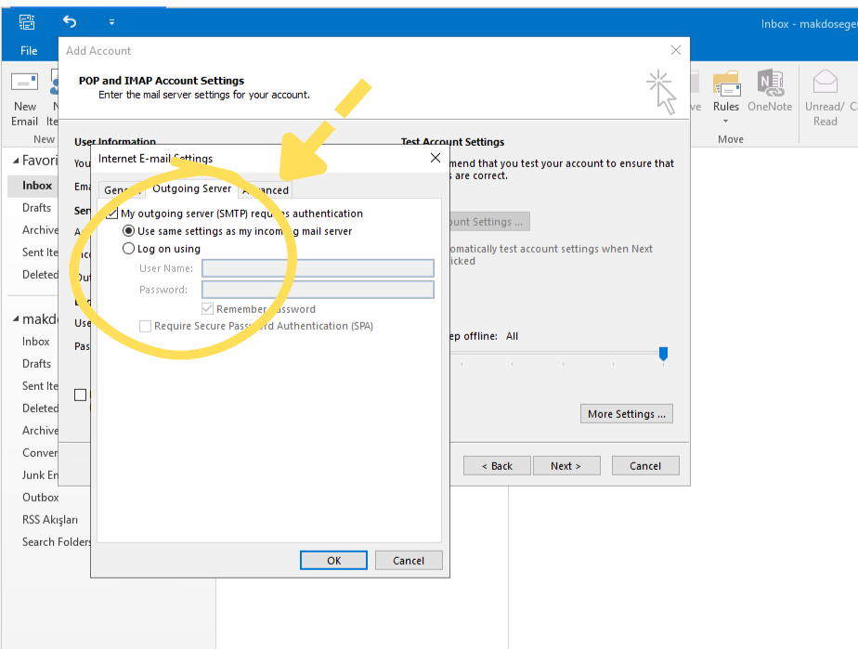Open the File tab

tap(29, 50)
